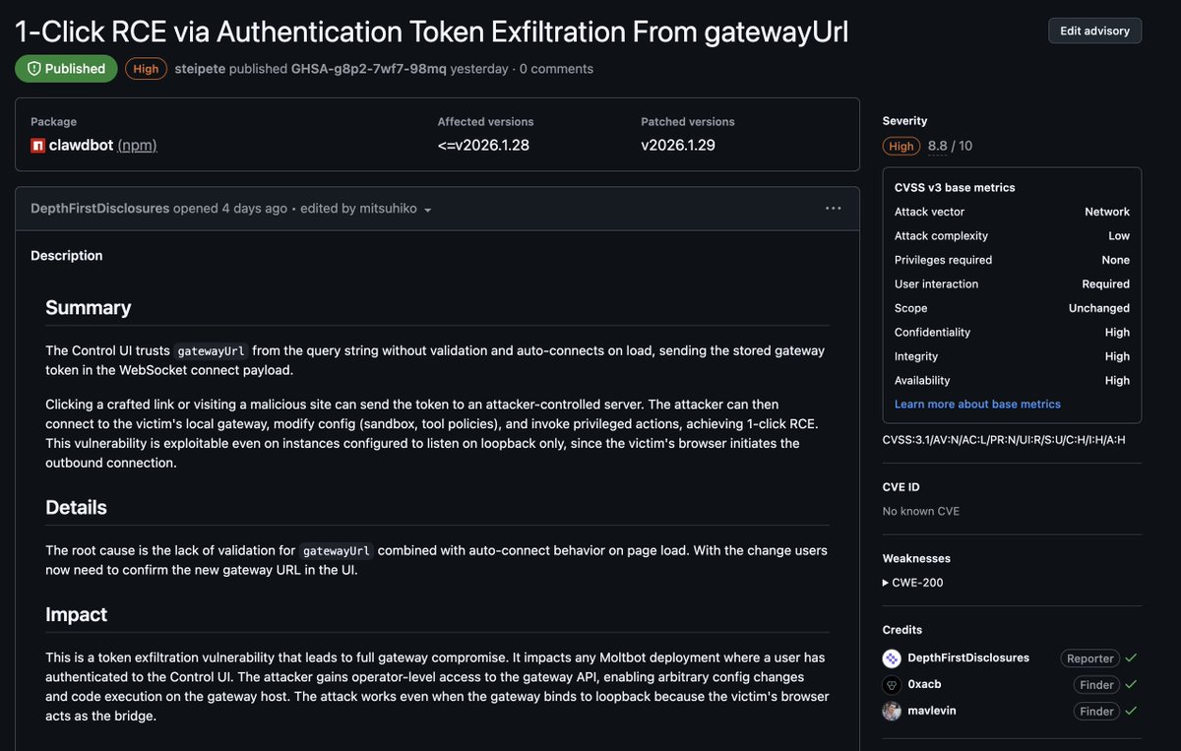
Task: Click the mavlevin avatar in Credits
Action: (x=892, y=711)
